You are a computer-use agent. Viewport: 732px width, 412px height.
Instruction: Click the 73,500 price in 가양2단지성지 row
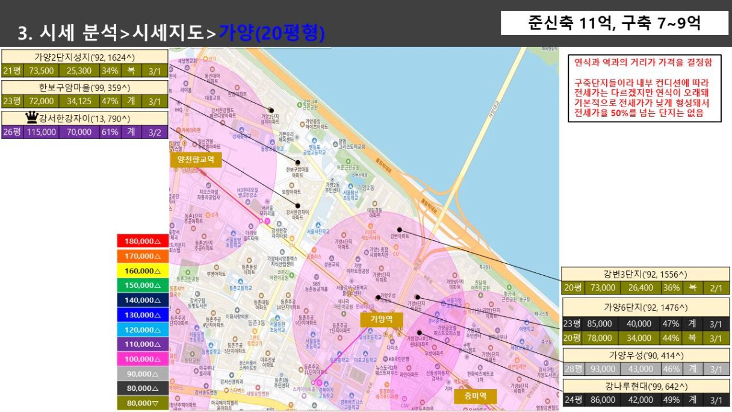[41, 71]
